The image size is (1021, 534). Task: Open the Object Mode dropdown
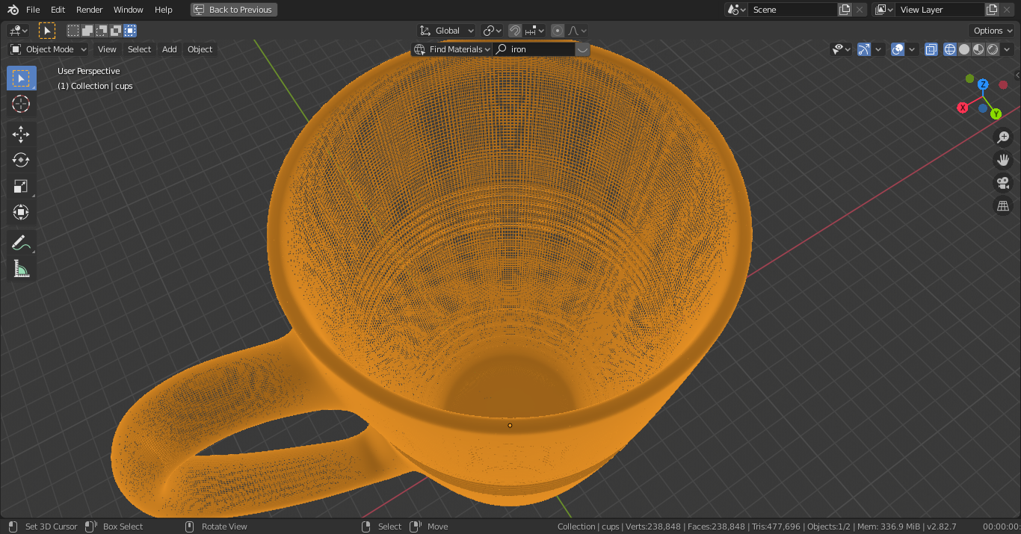point(47,49)
